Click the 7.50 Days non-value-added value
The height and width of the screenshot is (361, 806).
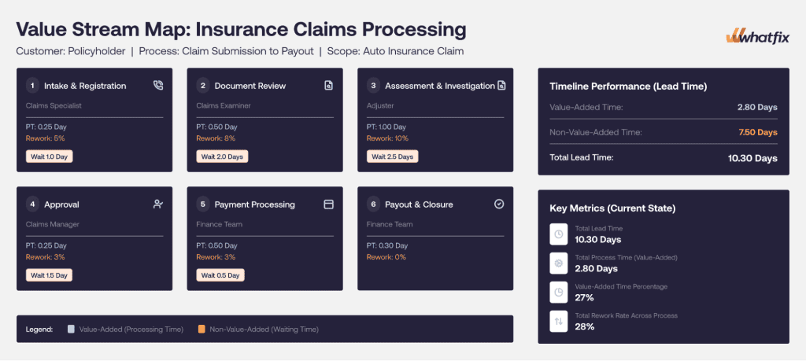pyautogui.click(x=760, y=132)
